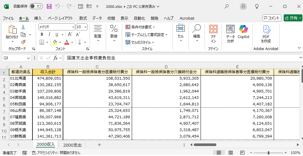
Task: Open セルのスタイル cell styles
Action: (x=140, y=42)
